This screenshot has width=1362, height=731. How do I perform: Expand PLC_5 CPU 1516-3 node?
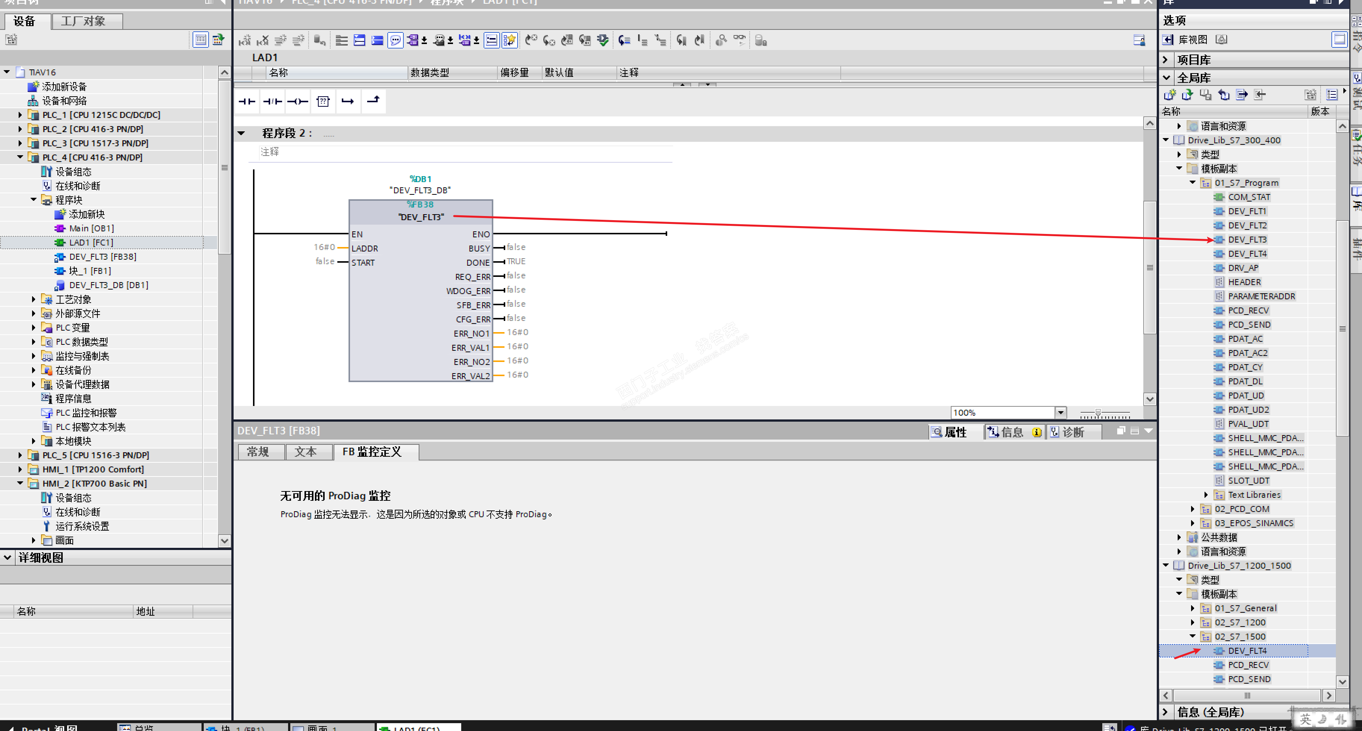20,455
